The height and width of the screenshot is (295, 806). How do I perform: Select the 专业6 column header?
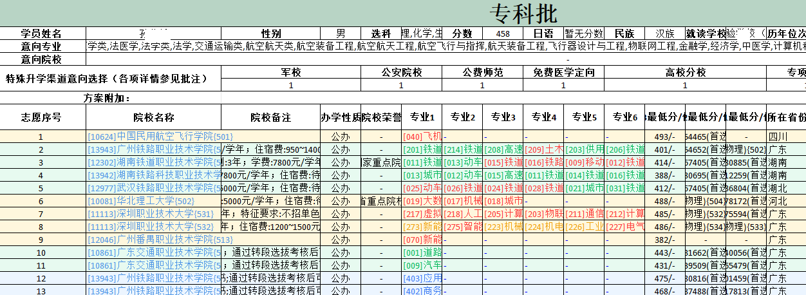coord(624,117)
